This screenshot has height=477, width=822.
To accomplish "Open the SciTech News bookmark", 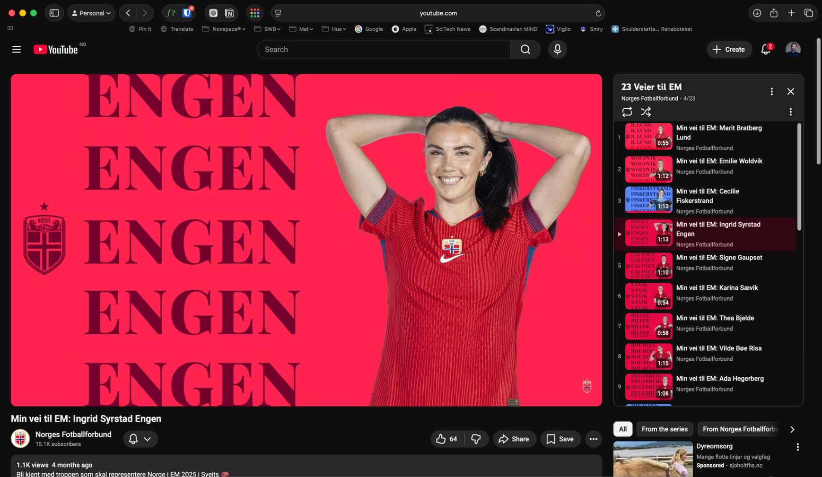I will (447, 29).
